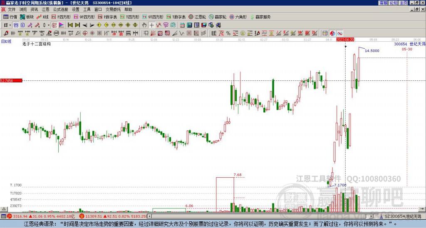
Task: Open the 浏览 menu
Action: (x=23, y=10)
